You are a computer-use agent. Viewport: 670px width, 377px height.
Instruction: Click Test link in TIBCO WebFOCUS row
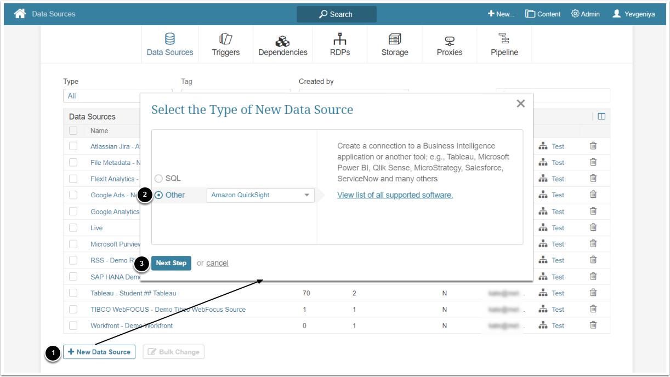(558, 310)
